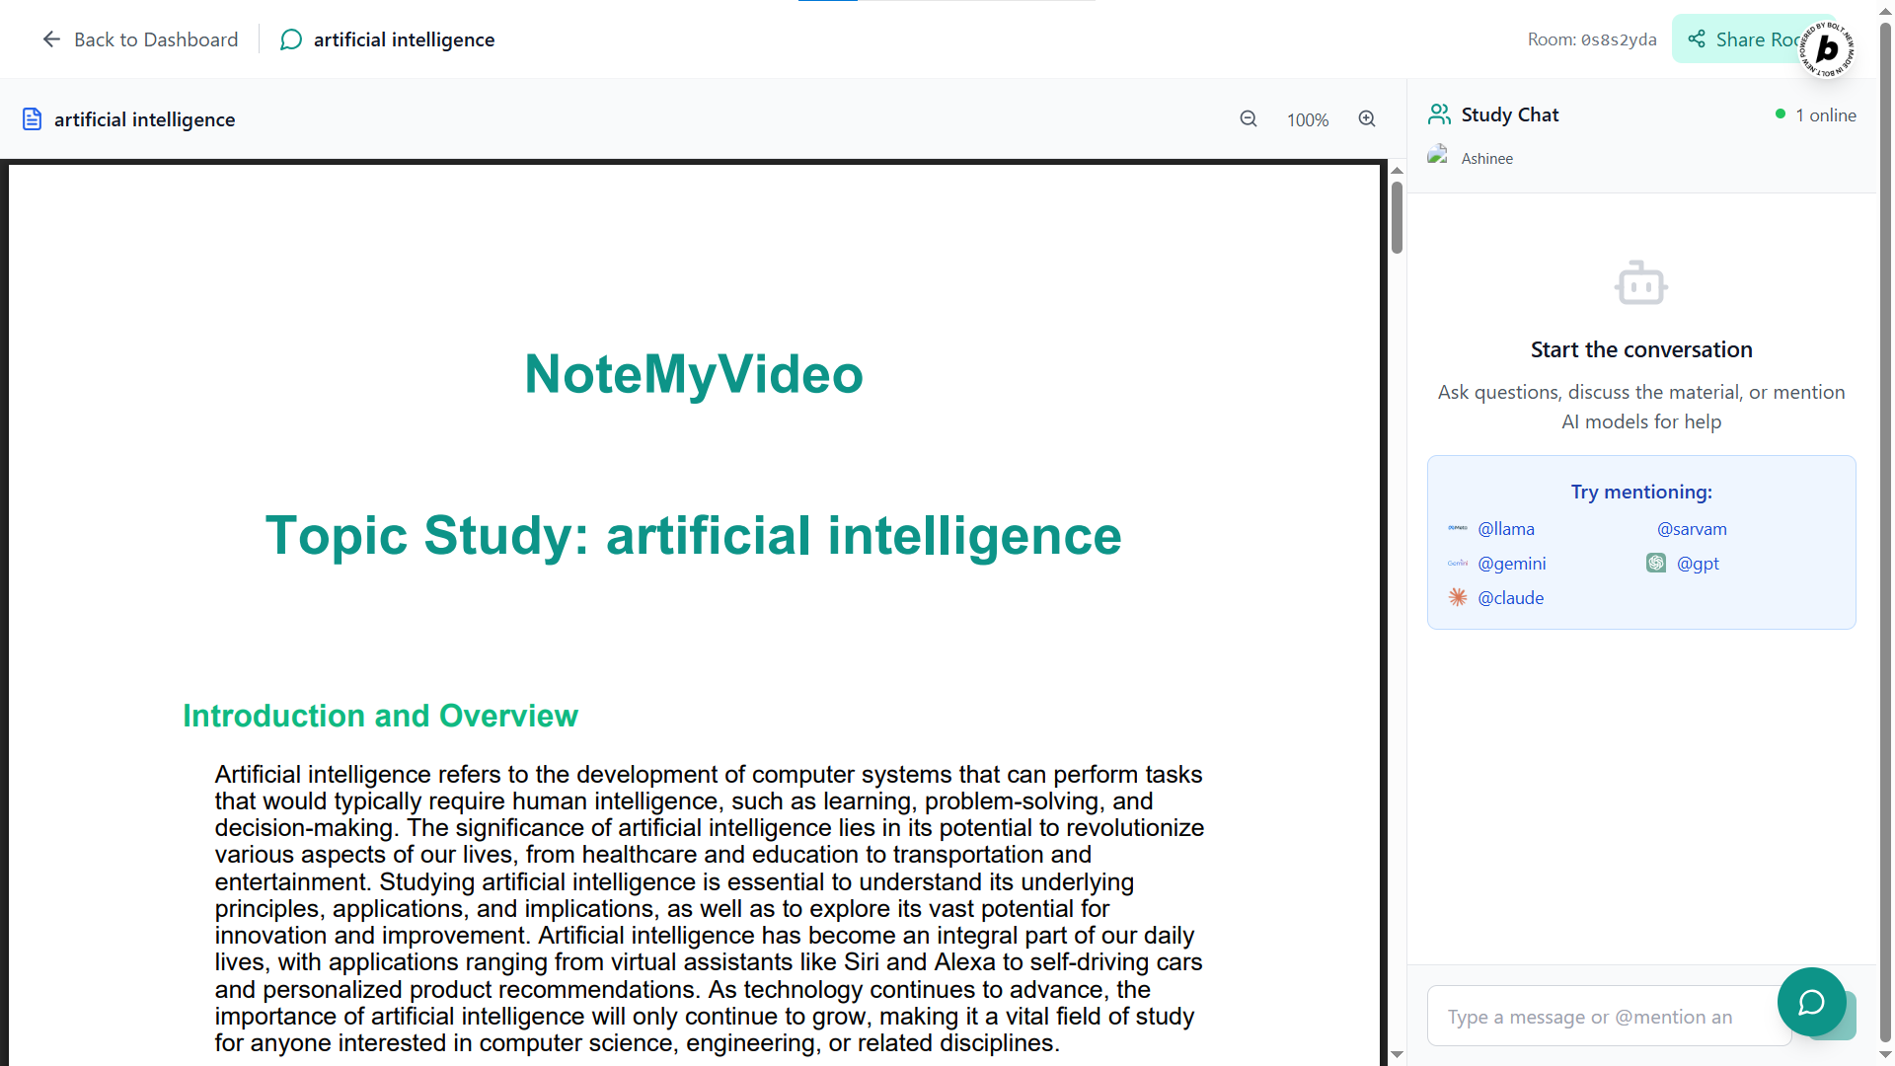Click the GPT logo icon
Image resolution: width=1895 pixels, height=1066 pixels.
1656,563
